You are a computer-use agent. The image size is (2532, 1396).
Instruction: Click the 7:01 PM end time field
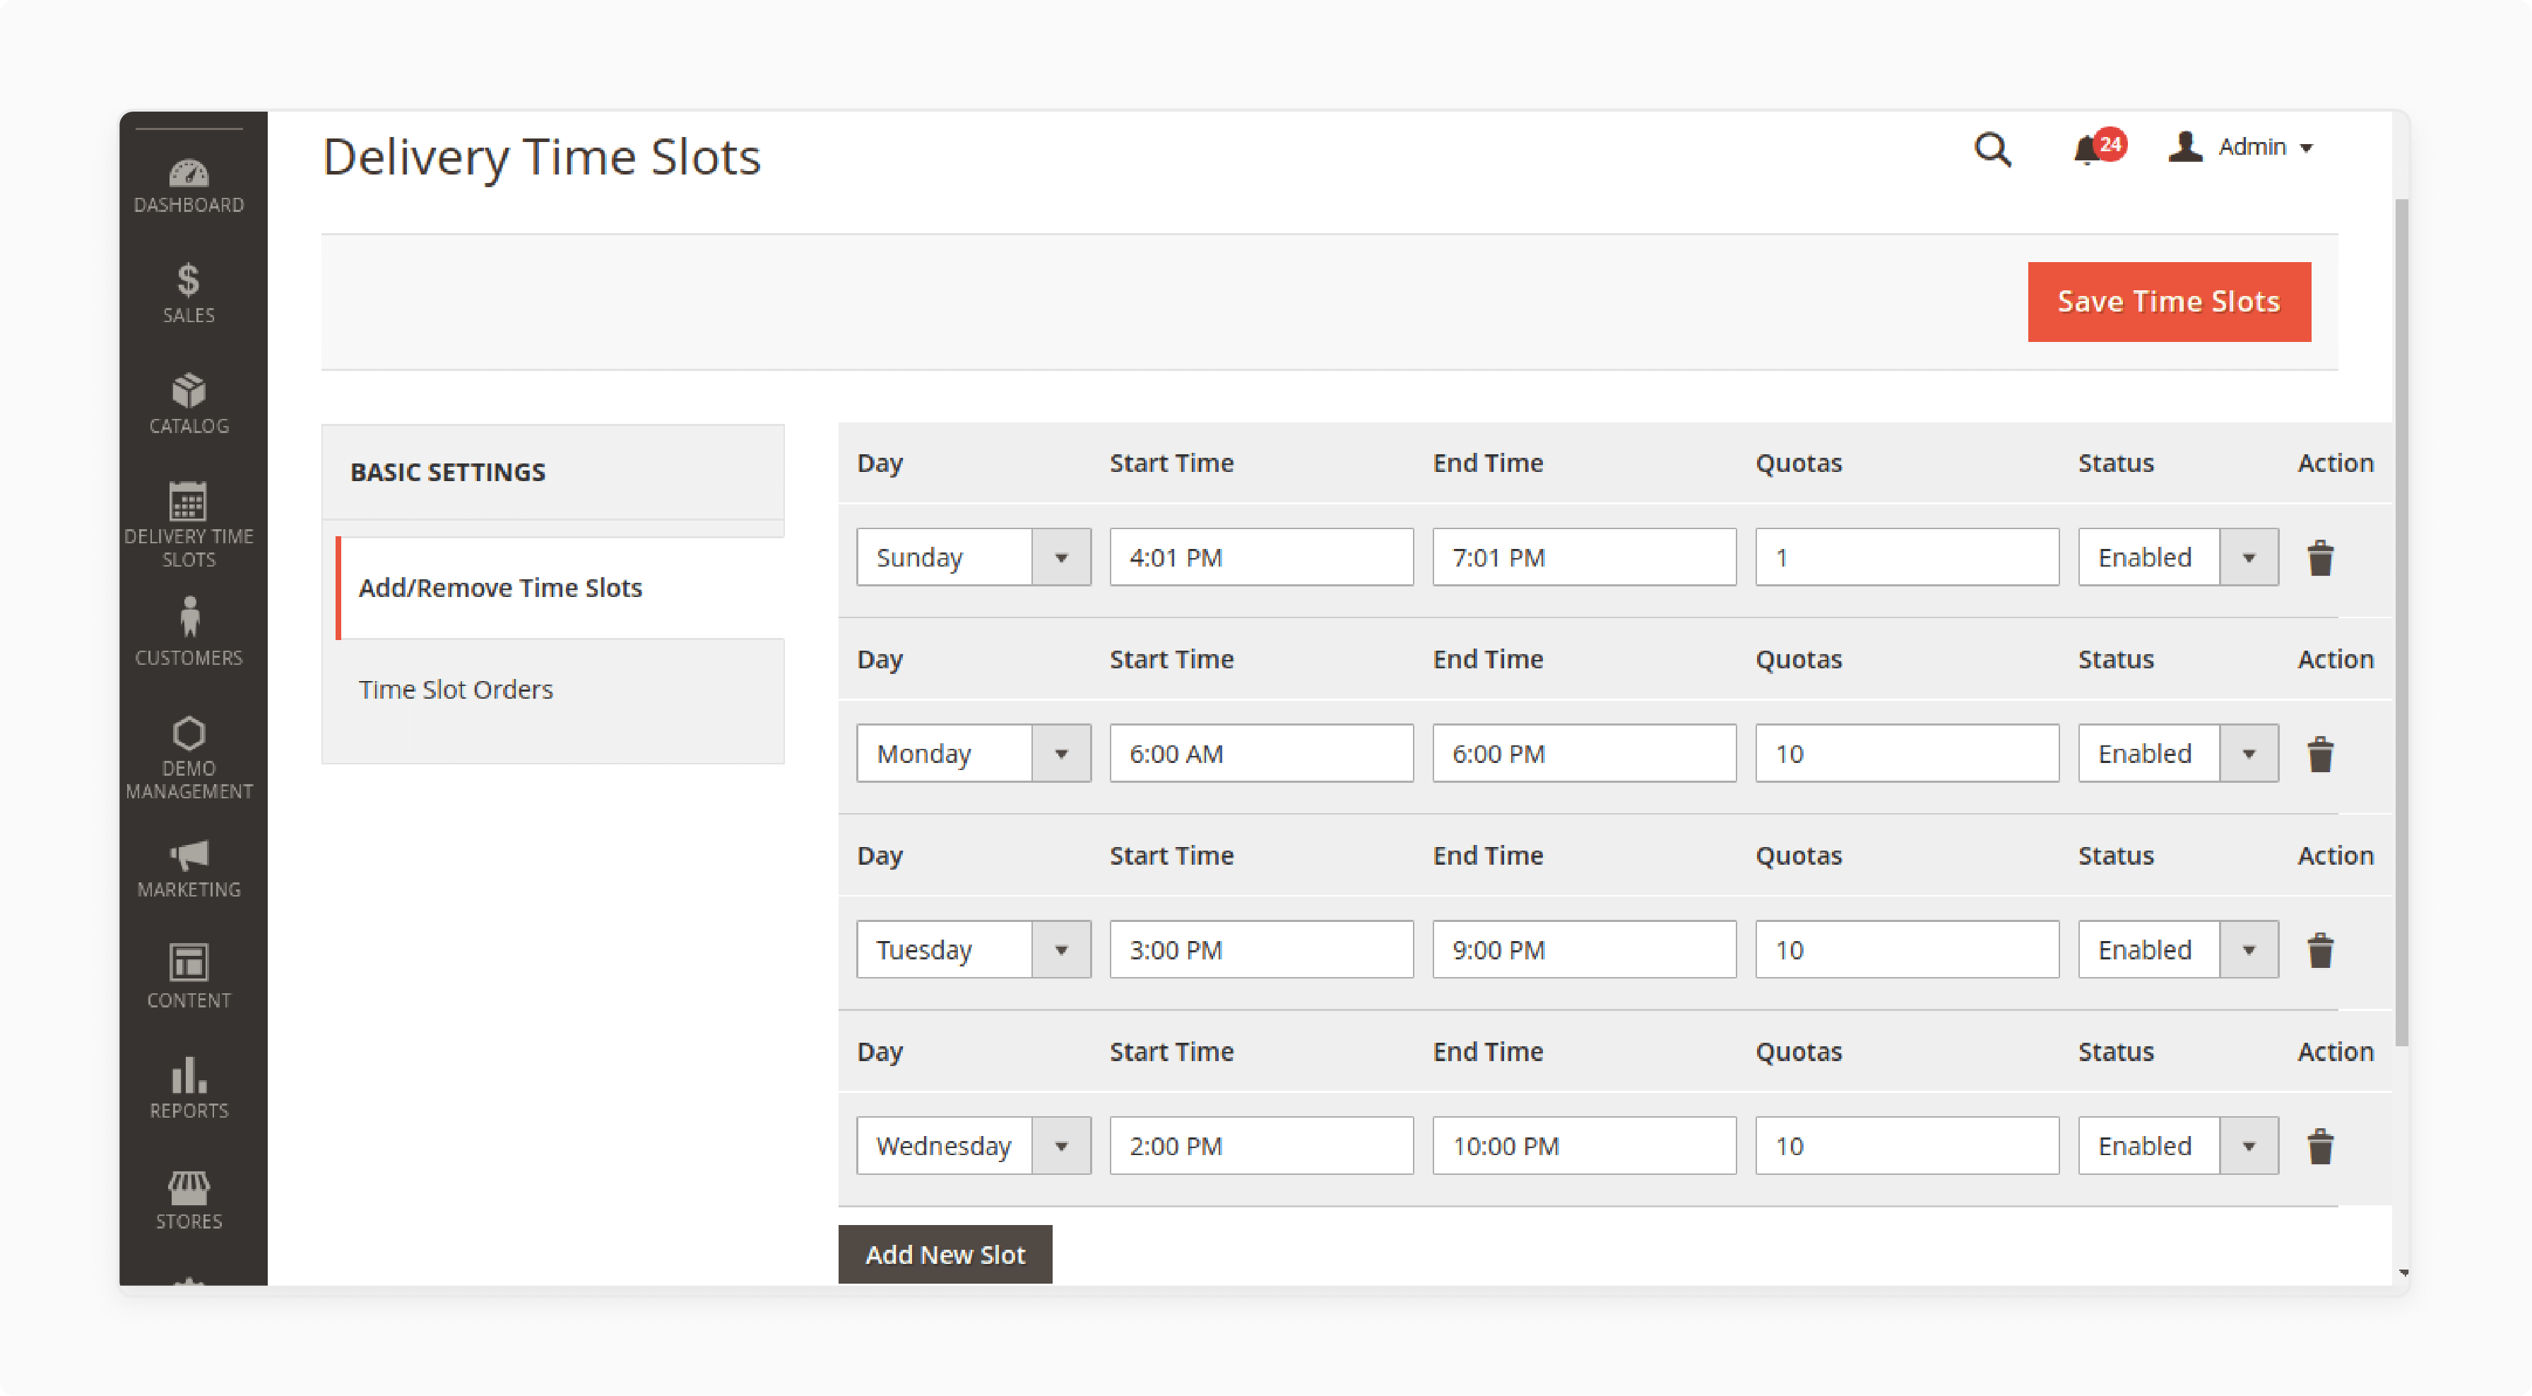[1583, 557]
